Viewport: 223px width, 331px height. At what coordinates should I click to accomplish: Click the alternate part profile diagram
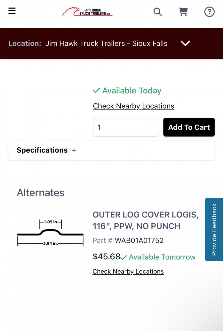pos(50,232)
